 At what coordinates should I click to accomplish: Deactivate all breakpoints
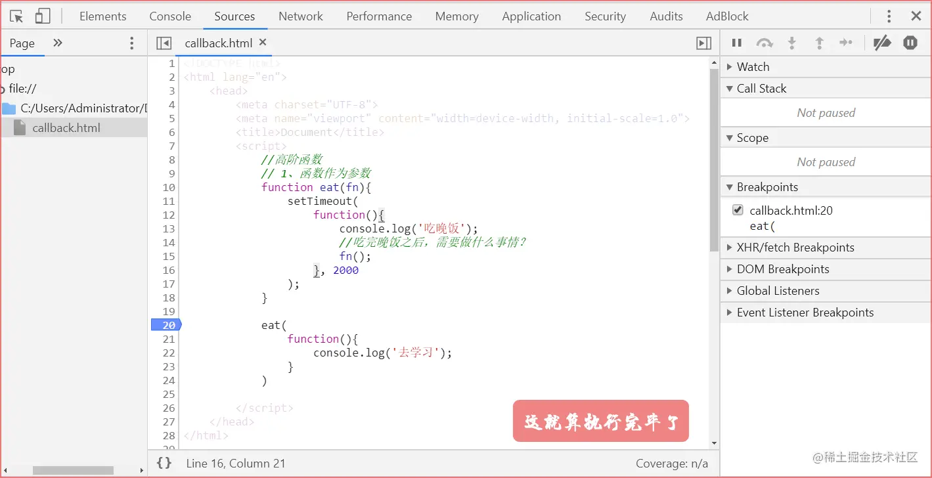coord(882,43)
